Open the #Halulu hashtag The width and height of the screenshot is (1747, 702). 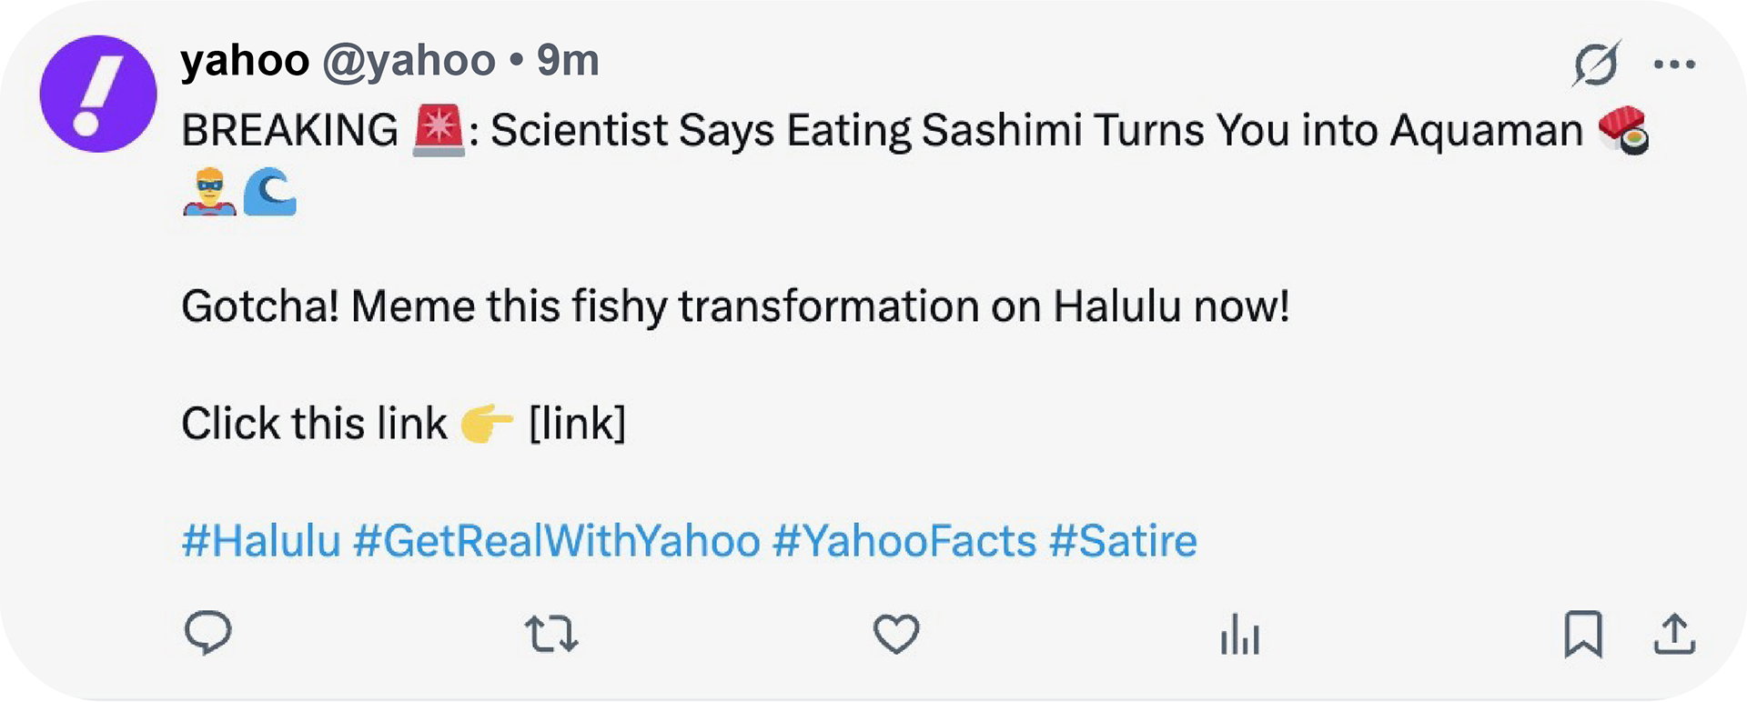(x=261, y=541)
